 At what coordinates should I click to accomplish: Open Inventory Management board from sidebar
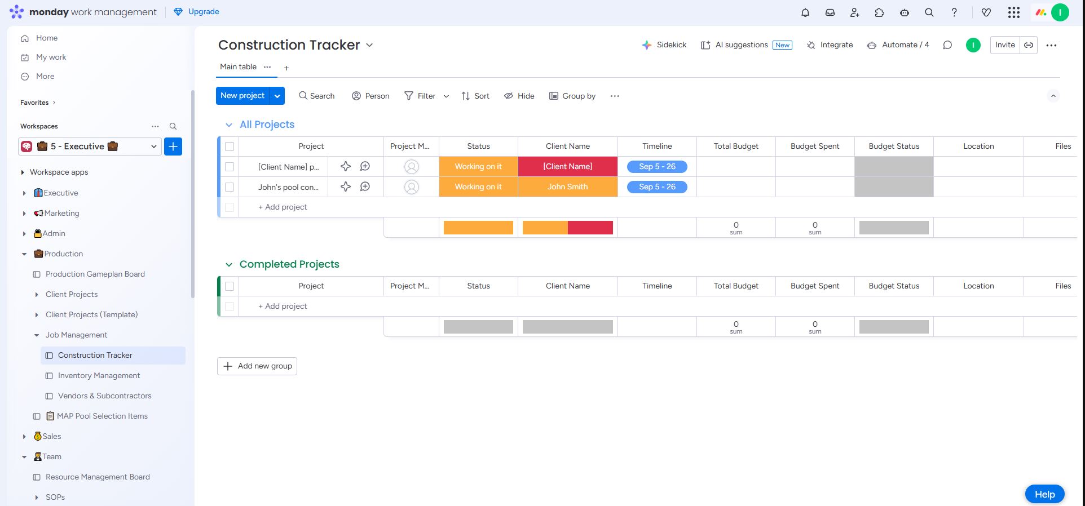click(x=99, y=375)
